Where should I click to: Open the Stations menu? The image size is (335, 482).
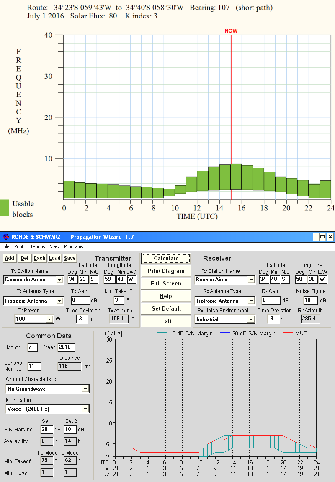coord(36,246)
